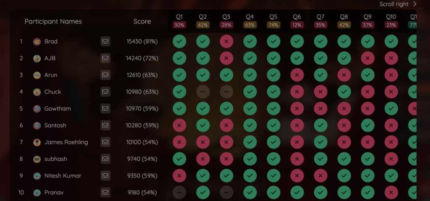Click Gowtham's avatar icon
The width and height of the screenshot is (430, 201).
coord(37,109)
